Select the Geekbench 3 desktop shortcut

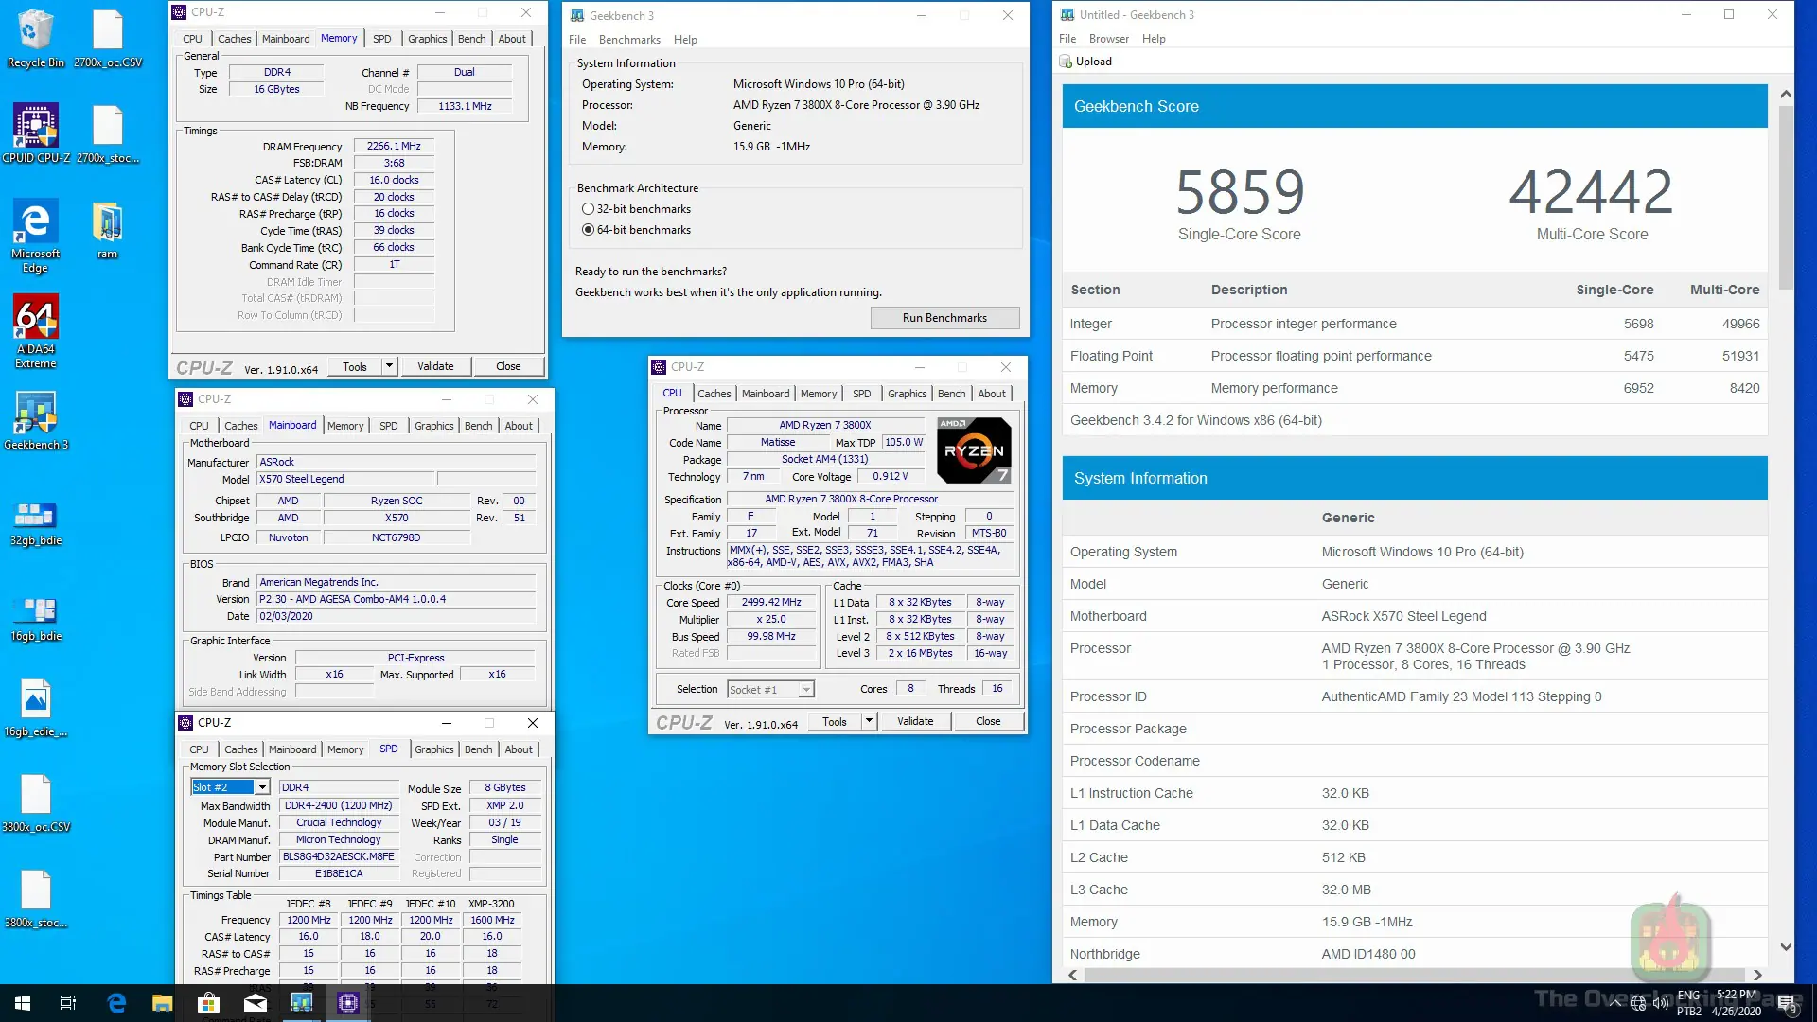[x=36, y=420]
